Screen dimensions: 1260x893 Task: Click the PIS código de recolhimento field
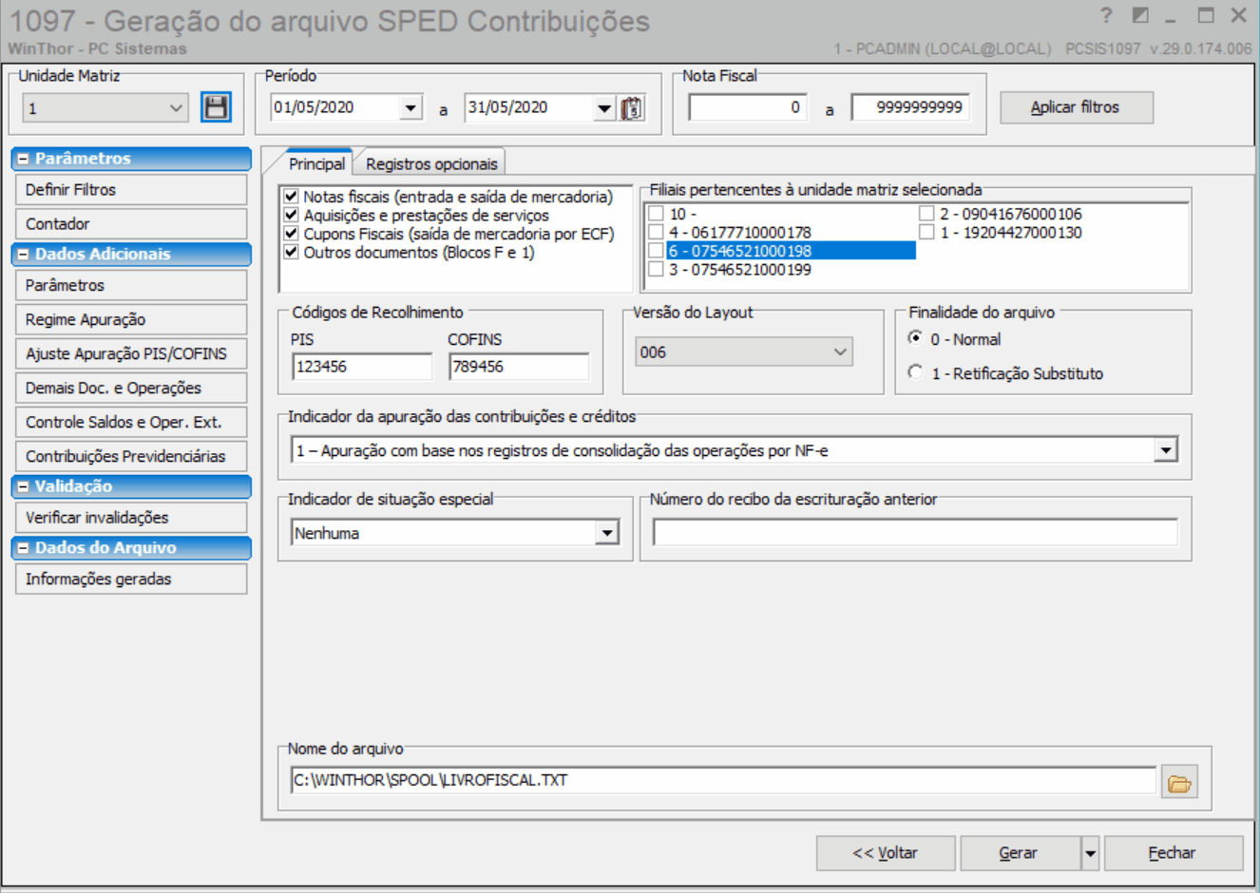[361, 367]
